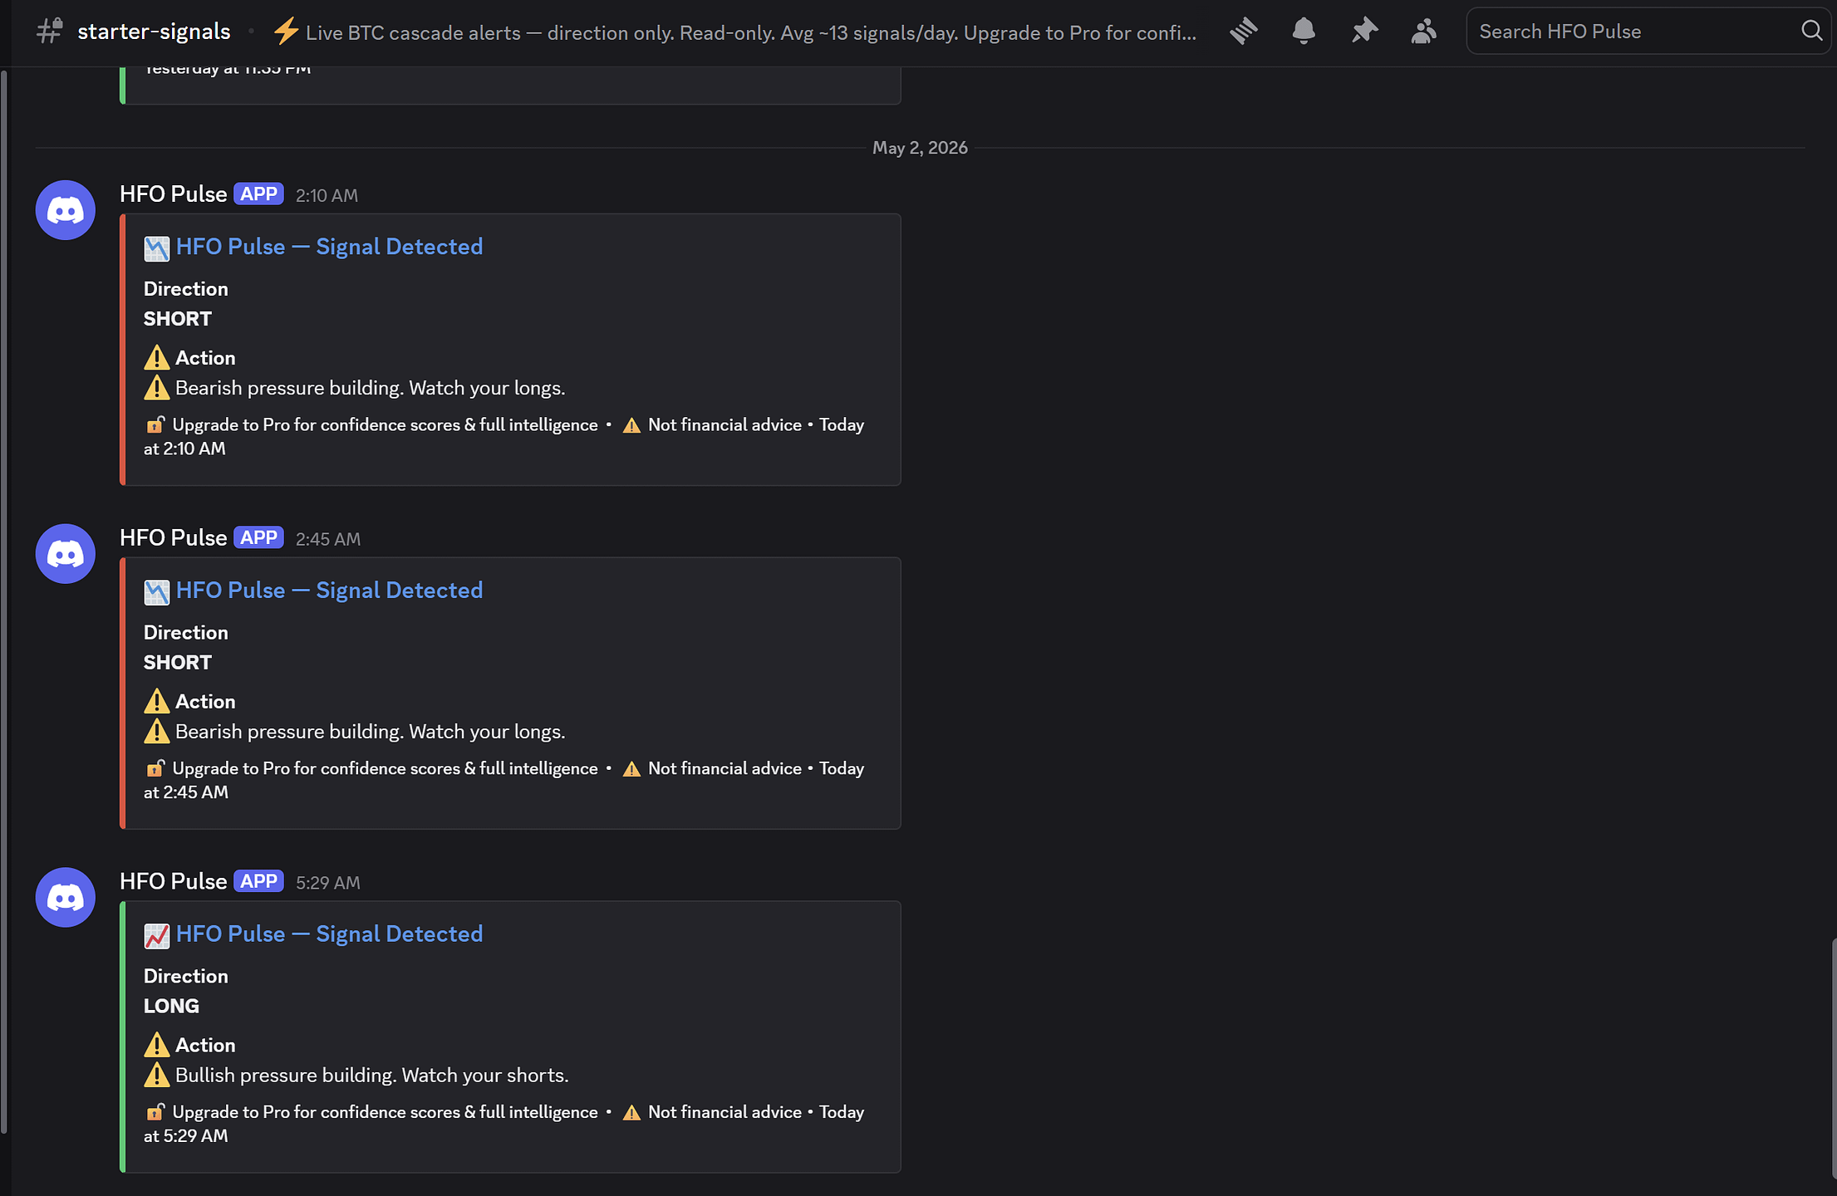Click unlock icon in 2:45 AM embed footer
The width and height of the screenshot is (1837, 1196).
(x=155, y=769)
